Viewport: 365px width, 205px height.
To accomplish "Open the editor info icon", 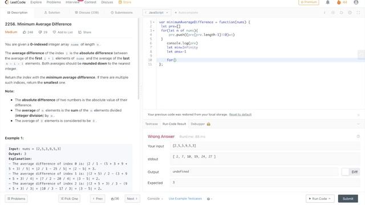I will pos(325,13).
